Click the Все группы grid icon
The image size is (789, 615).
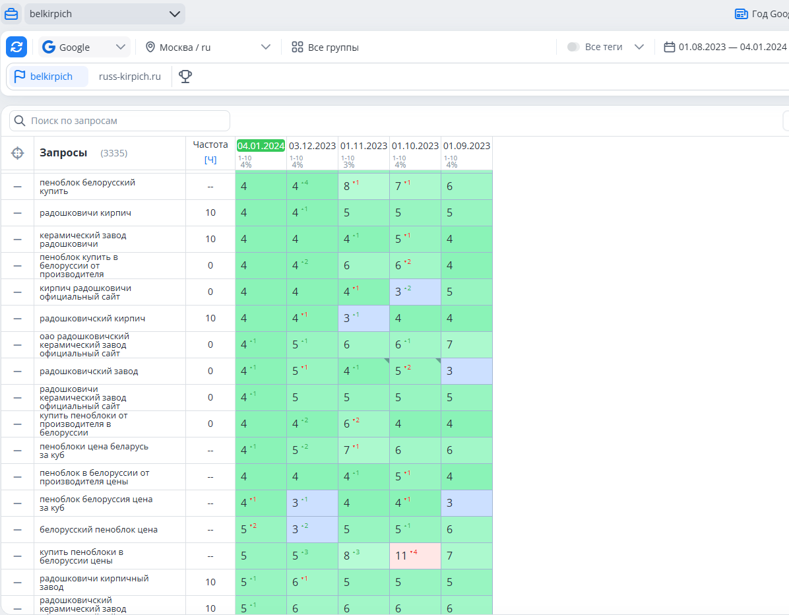(x=298, y=48)
